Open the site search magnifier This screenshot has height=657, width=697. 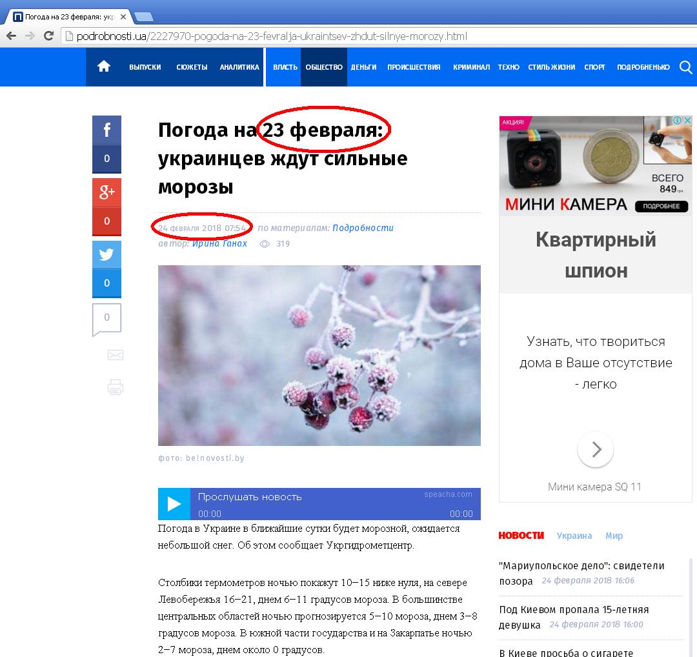pyautogui.click(x=685, y=67)
